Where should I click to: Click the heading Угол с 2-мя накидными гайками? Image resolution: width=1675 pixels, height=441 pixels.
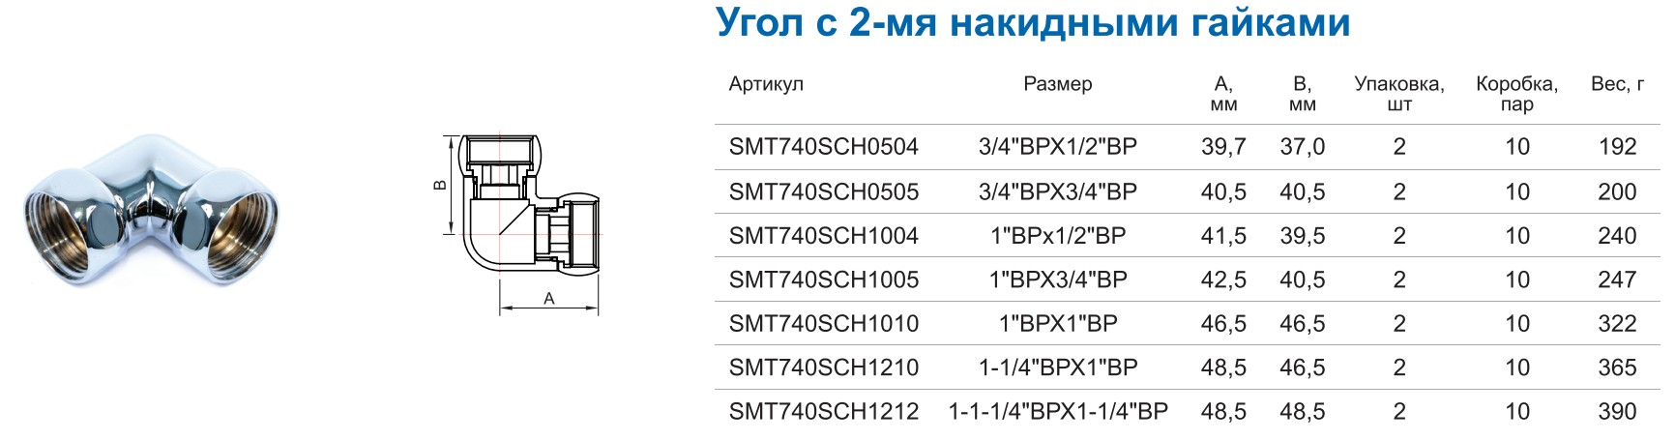1033,22
